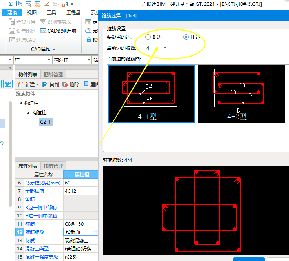Click the left panel vertical scrollbar
This screenshot has height=261, width=289.
click(10, 154)
